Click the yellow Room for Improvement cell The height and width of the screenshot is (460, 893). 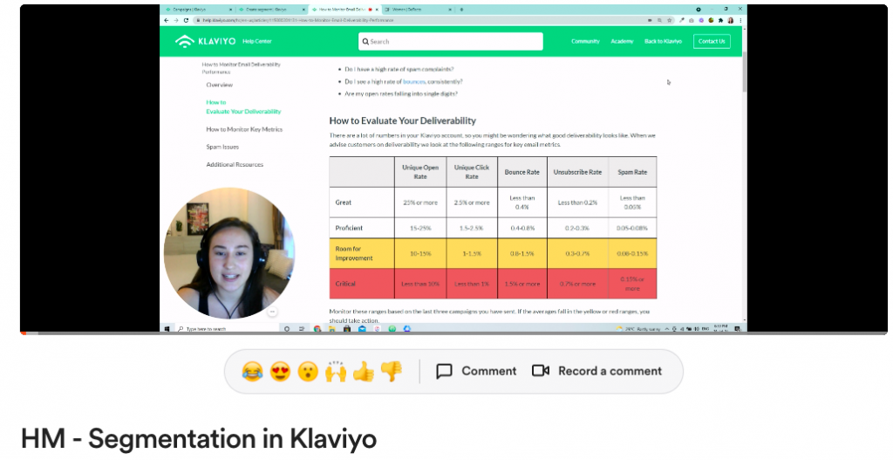pyautogui.click(x=362, y=254)
